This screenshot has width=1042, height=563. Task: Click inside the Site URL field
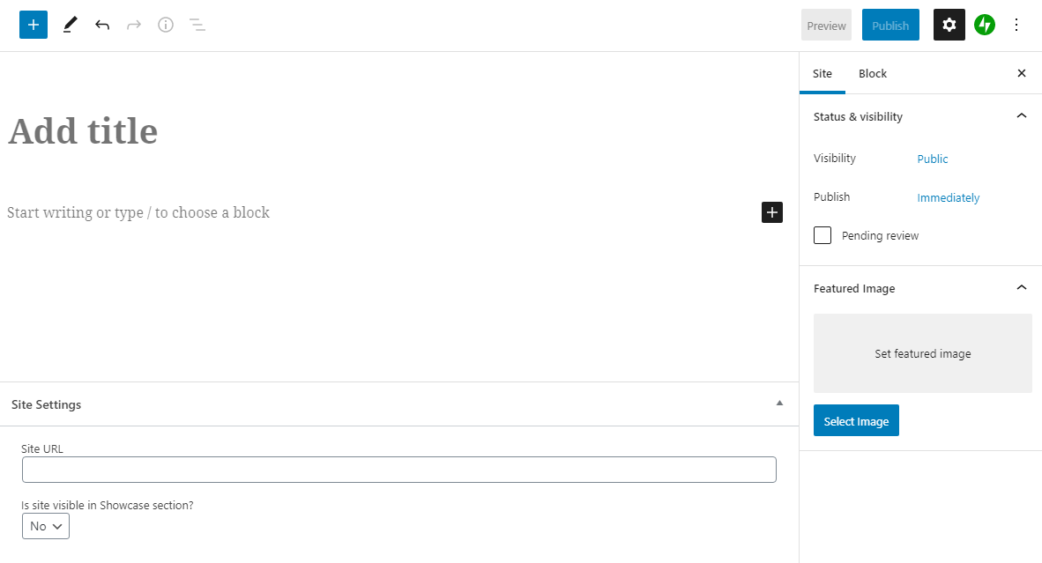(x=399, y=469)
